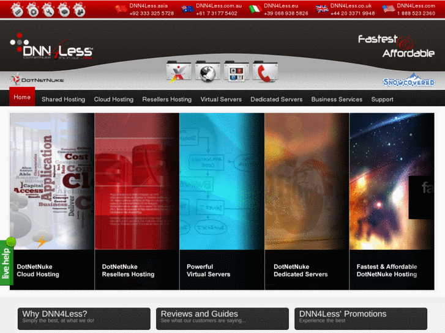445x333 pixels.
Task: Select the Fastest & Affordable DotNetNuke Hosting slide
Action: [x=392, y=201]
